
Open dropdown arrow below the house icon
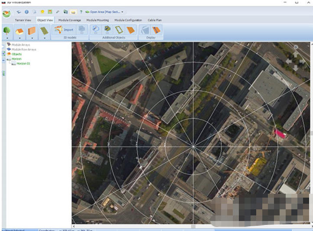[20, 38]
